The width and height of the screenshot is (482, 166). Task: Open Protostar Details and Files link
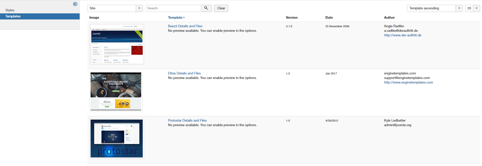pyautogui.click(x=187, y=120)
